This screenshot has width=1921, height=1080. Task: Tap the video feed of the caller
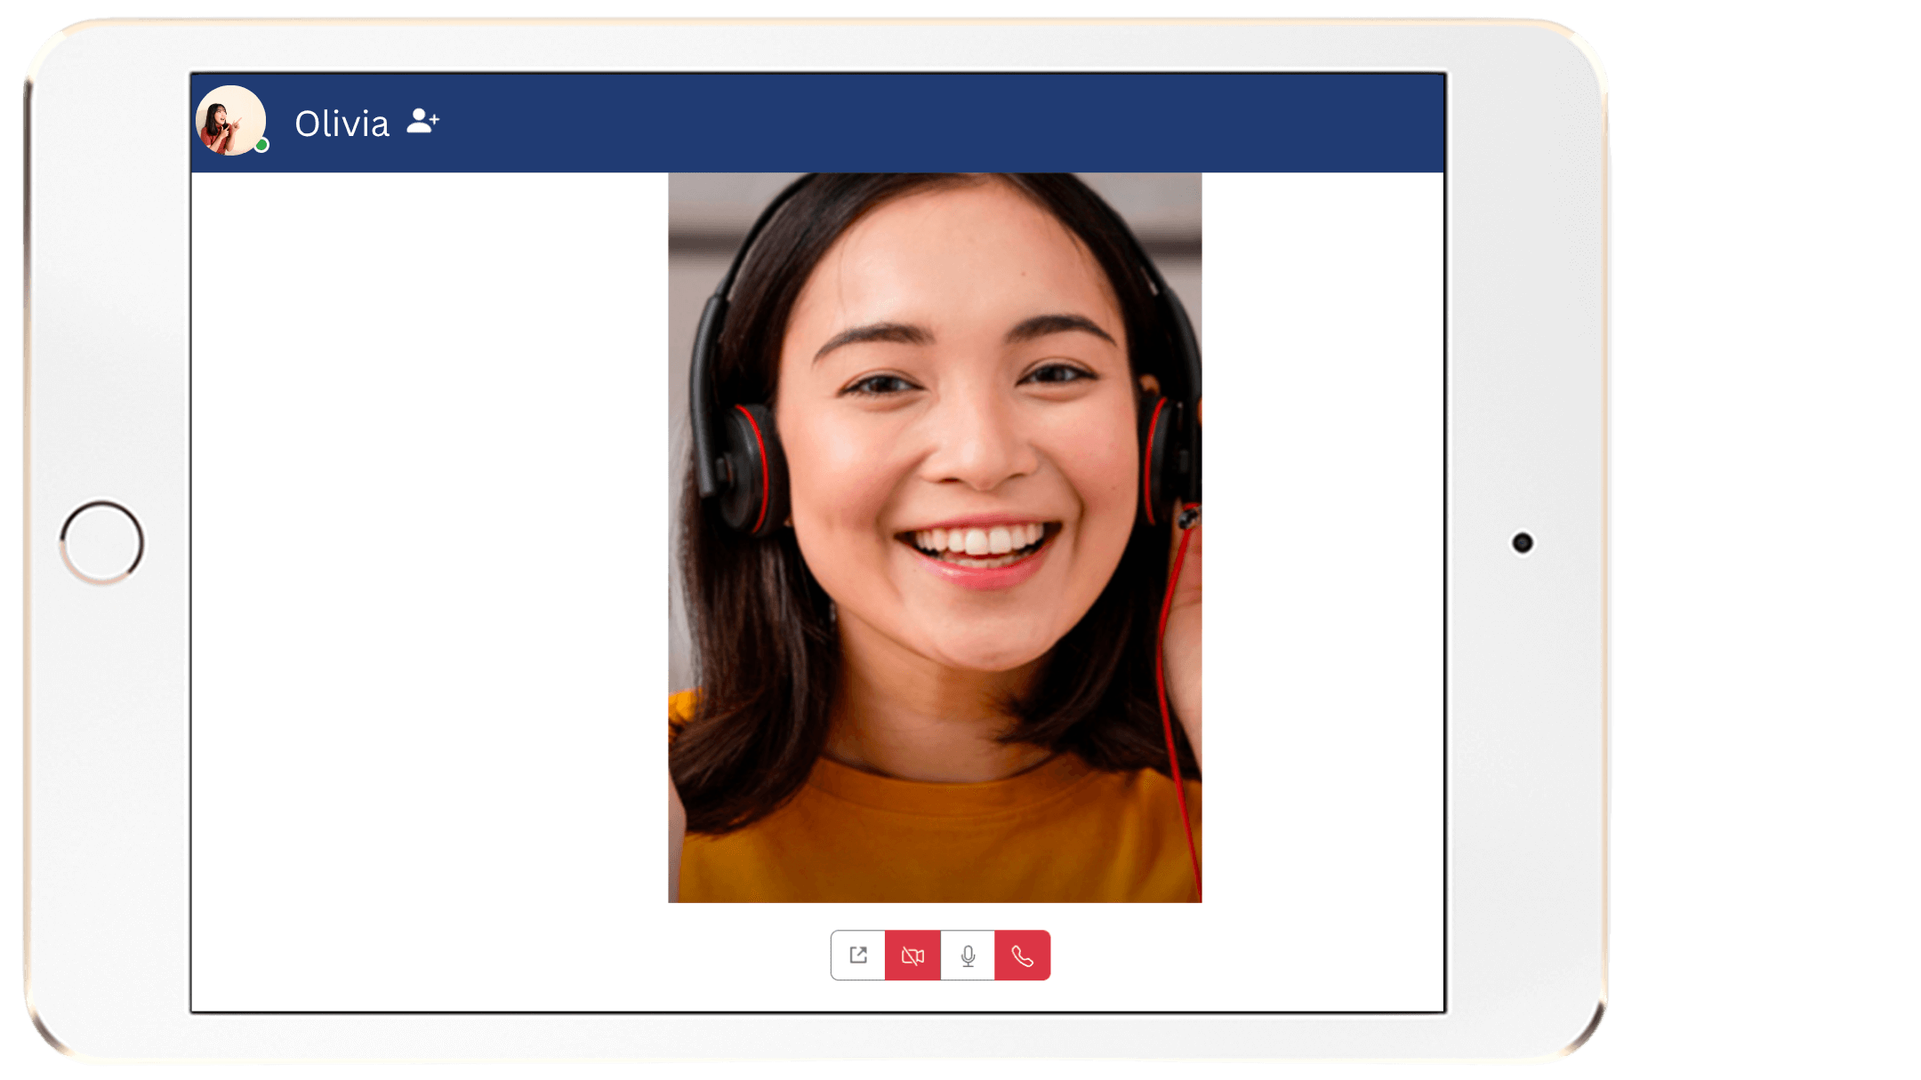[x=934, y=444]
